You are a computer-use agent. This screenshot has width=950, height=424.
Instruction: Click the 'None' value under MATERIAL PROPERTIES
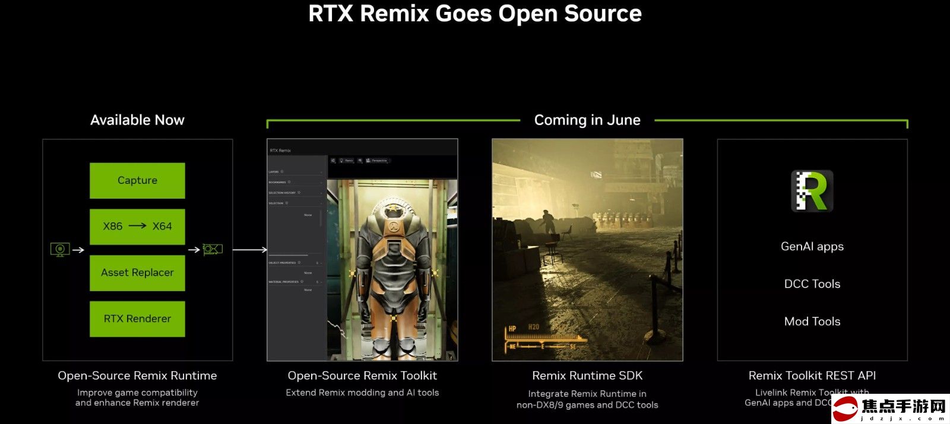pos(308,290)
